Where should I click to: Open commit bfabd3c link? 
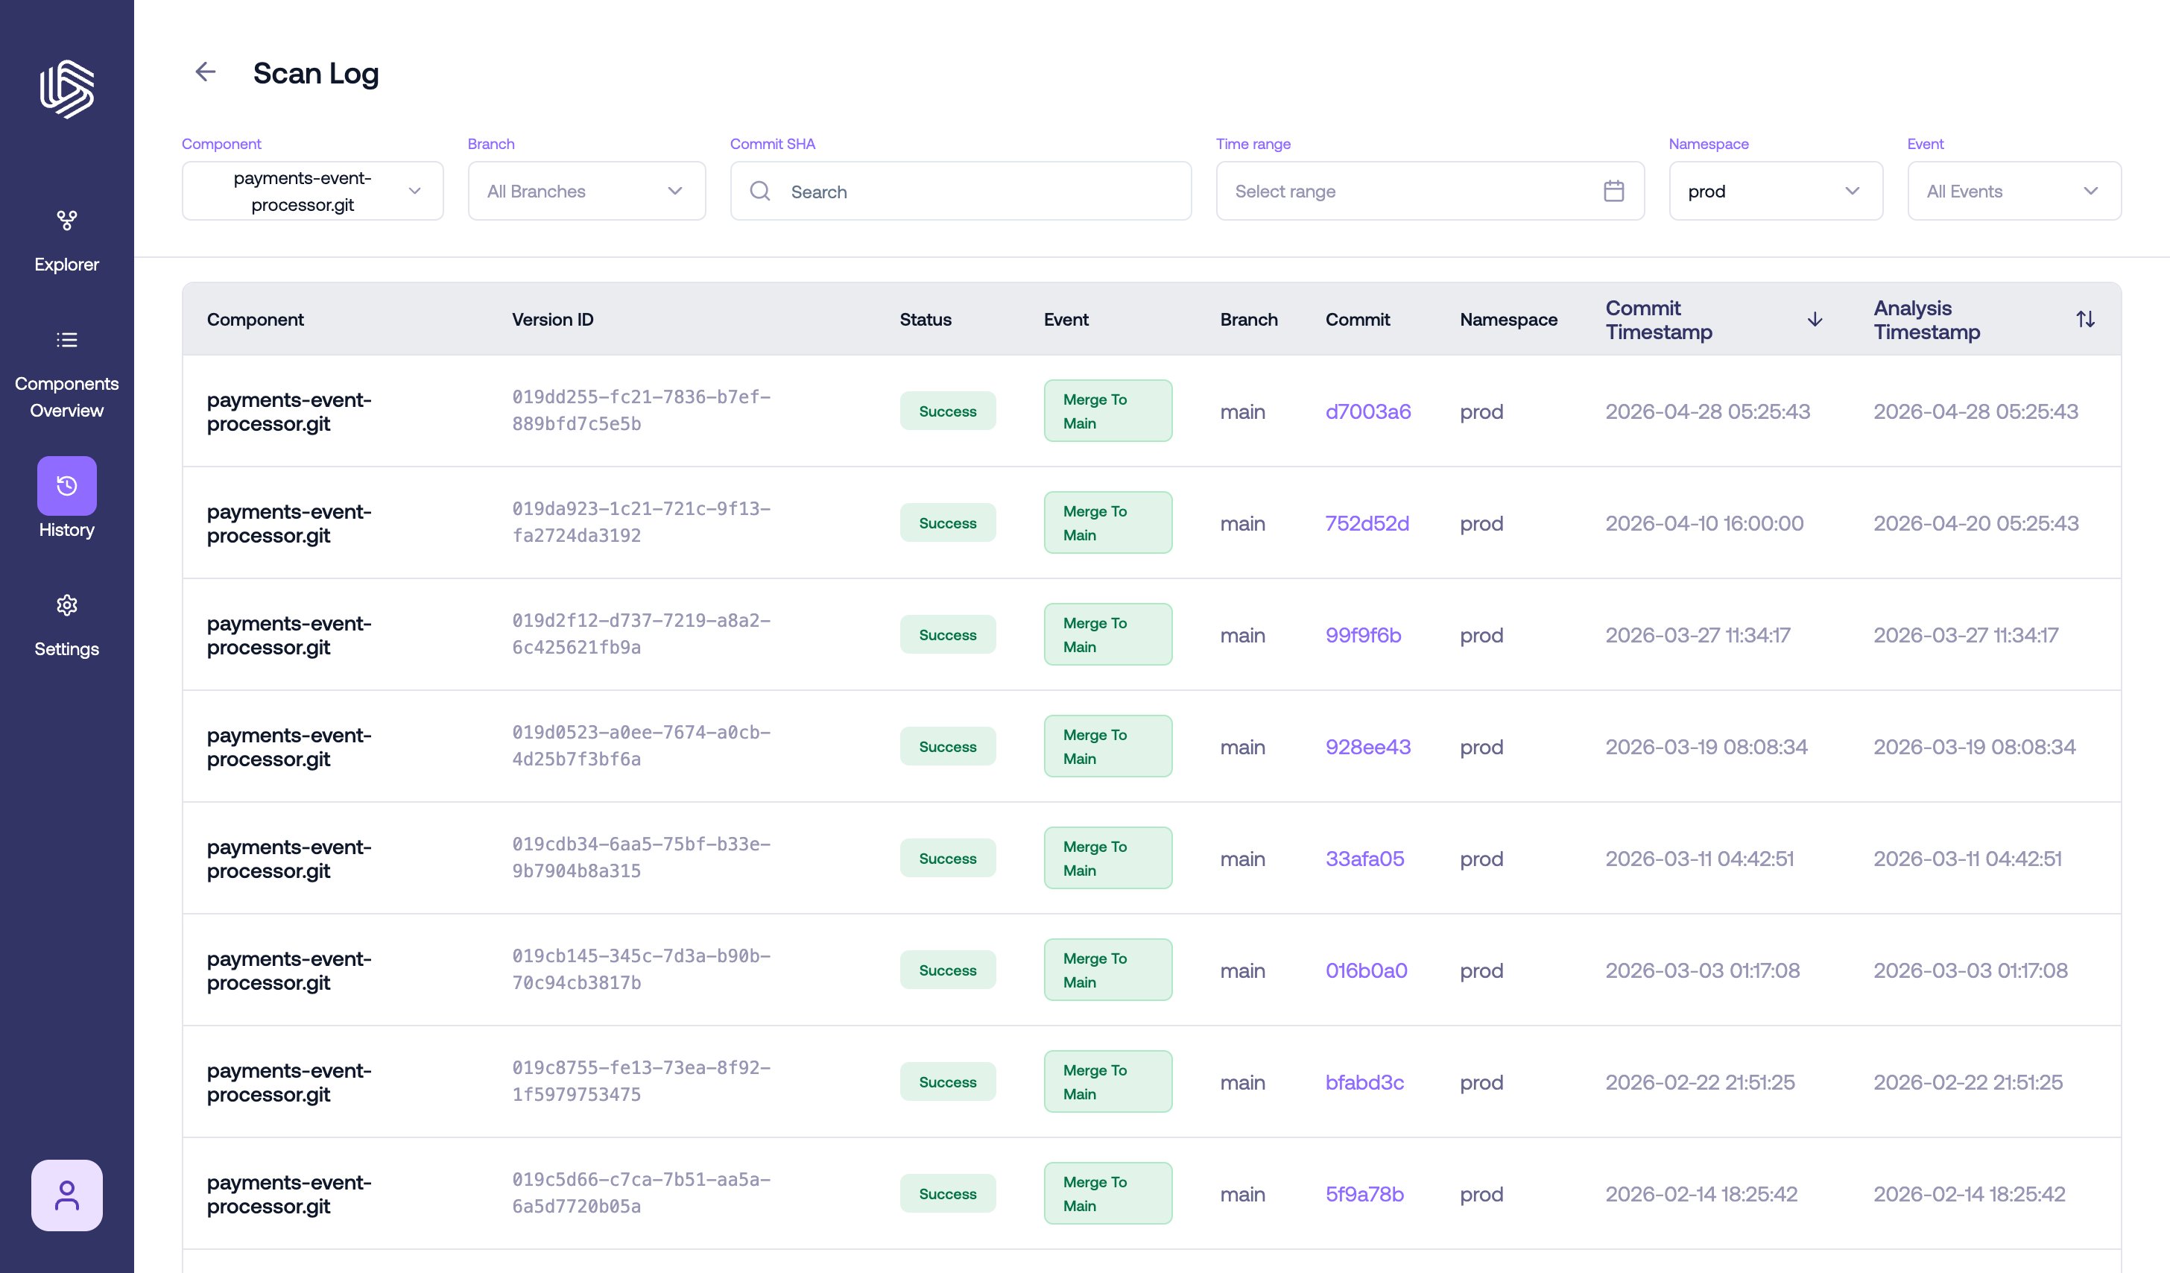click(x=1364, y=1083)
